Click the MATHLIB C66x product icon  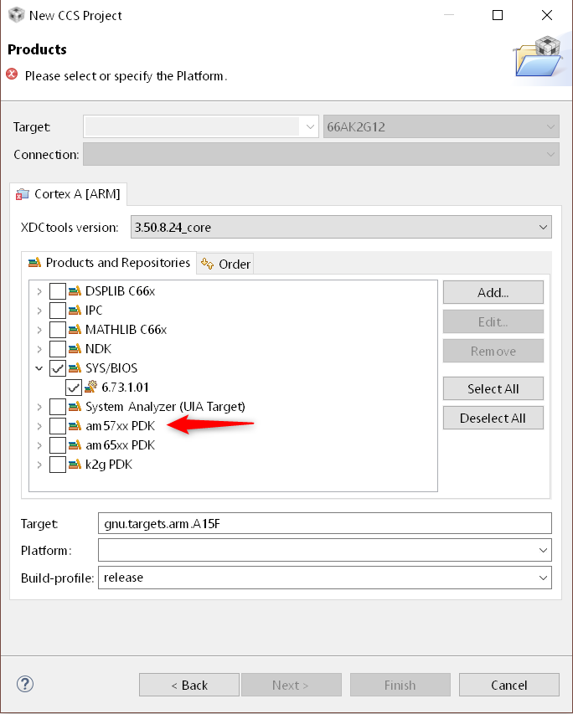point(75,330)
